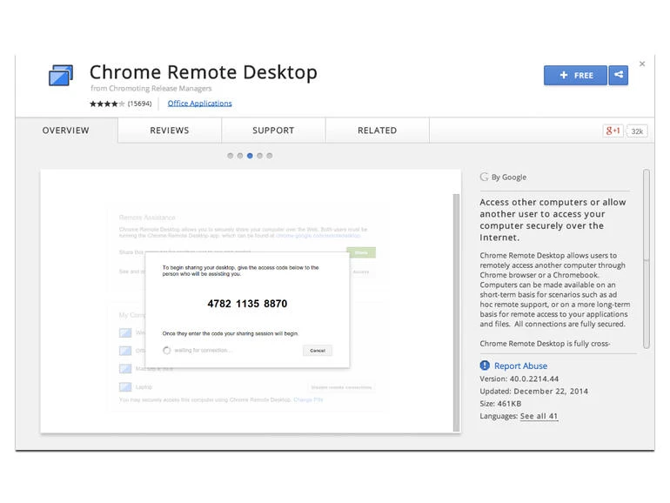Open the Office Applications category link

pyautogui.click(x=199, y=104)
